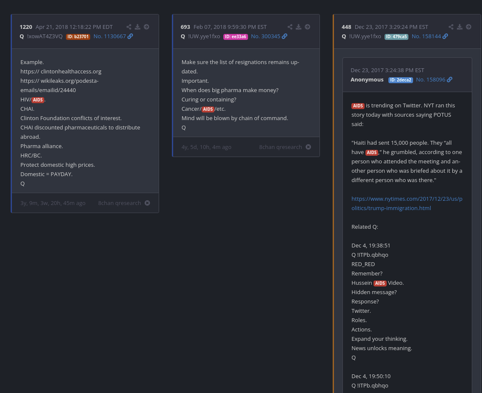Click timestamp 'Feb 07, 2018 9:59:30 PM EST'

coord(230,27)
